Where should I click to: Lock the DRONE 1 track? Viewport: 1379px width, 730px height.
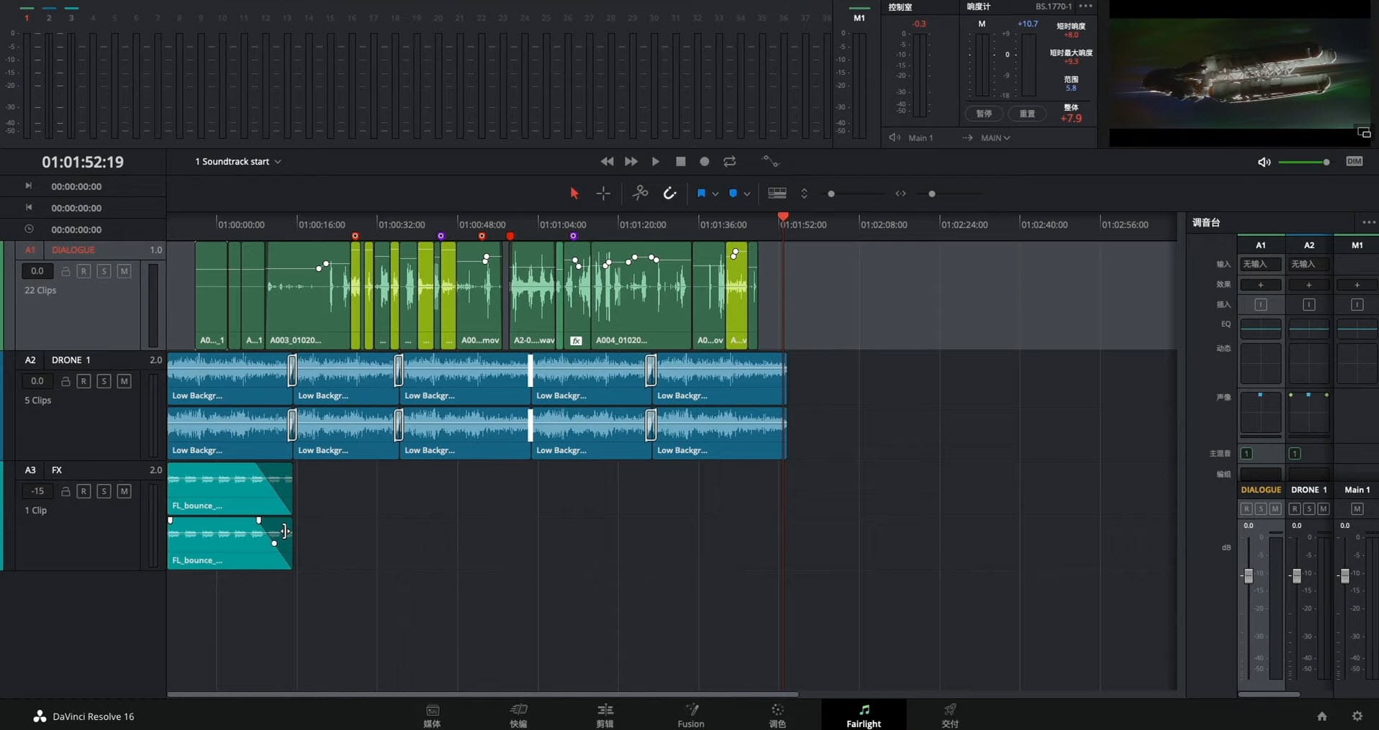(65, 381)
